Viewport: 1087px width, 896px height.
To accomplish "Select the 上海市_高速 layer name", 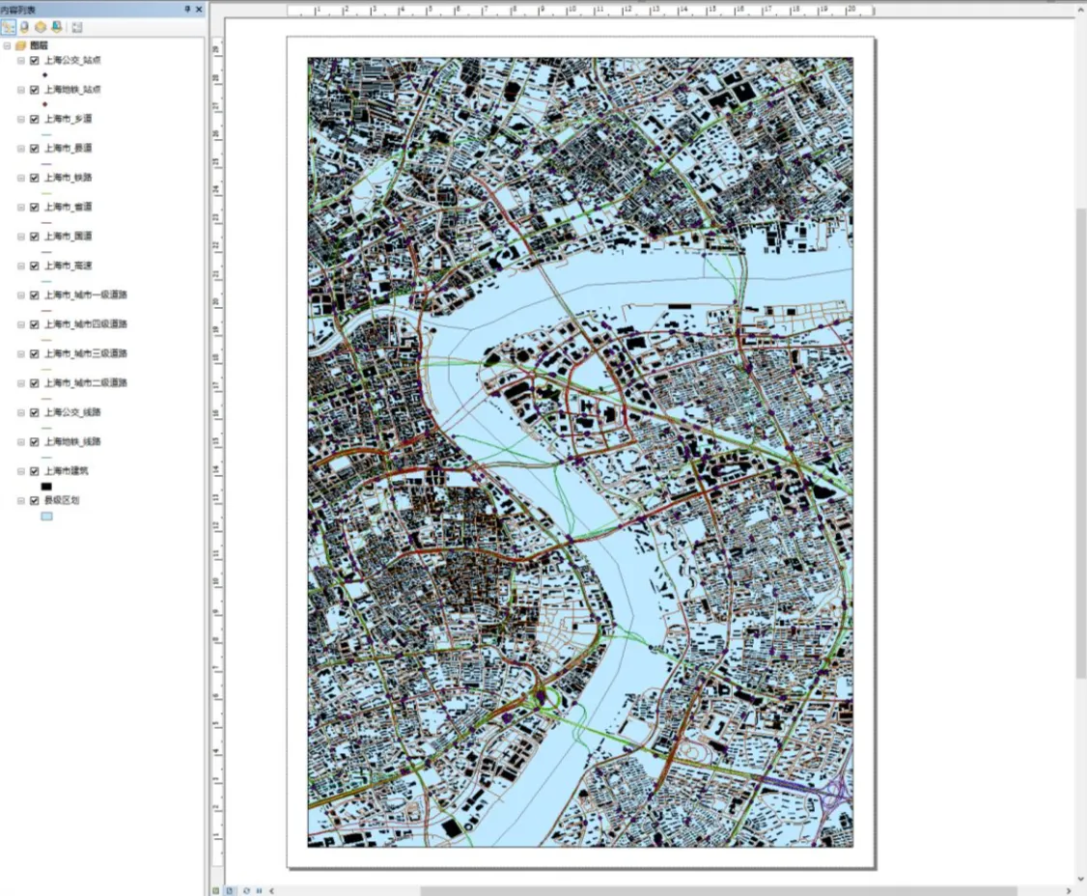I will (x=68, y=266).
